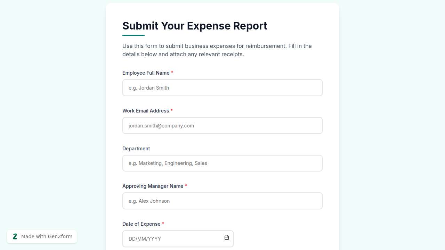Open the calendar date picker icon
Image resolution: width=445 pixels, height=250 pixels.
(227, 238)
